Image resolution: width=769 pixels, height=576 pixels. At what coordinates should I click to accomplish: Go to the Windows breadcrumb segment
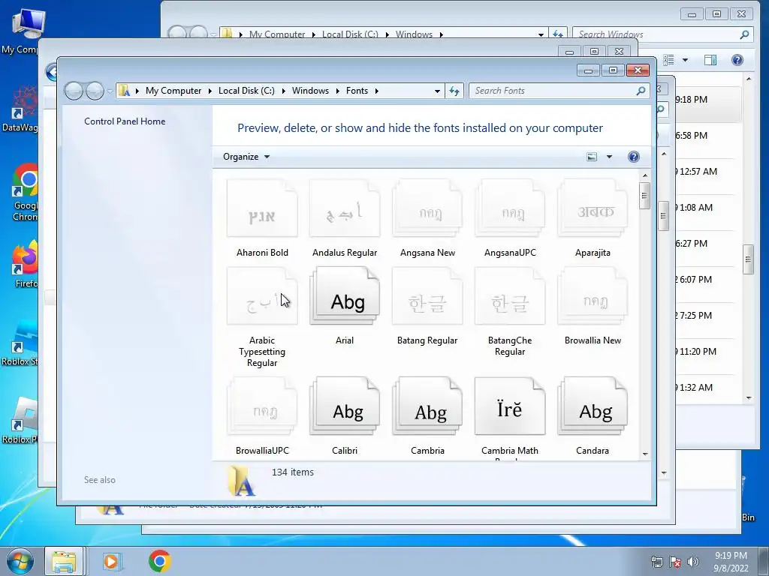point(310,91)
